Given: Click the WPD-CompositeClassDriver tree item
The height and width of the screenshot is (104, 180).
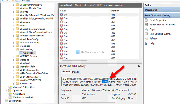Looking at the screenshot, I should tap(34, 73).
